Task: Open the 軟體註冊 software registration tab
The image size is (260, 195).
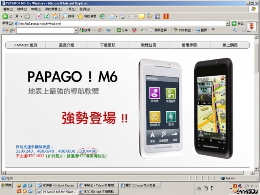Action: pyautogui.click(x=149, y=45)
